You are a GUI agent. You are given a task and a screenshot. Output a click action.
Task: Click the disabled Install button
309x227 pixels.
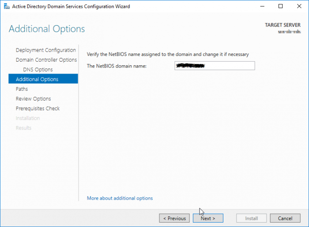pos(252,218)
